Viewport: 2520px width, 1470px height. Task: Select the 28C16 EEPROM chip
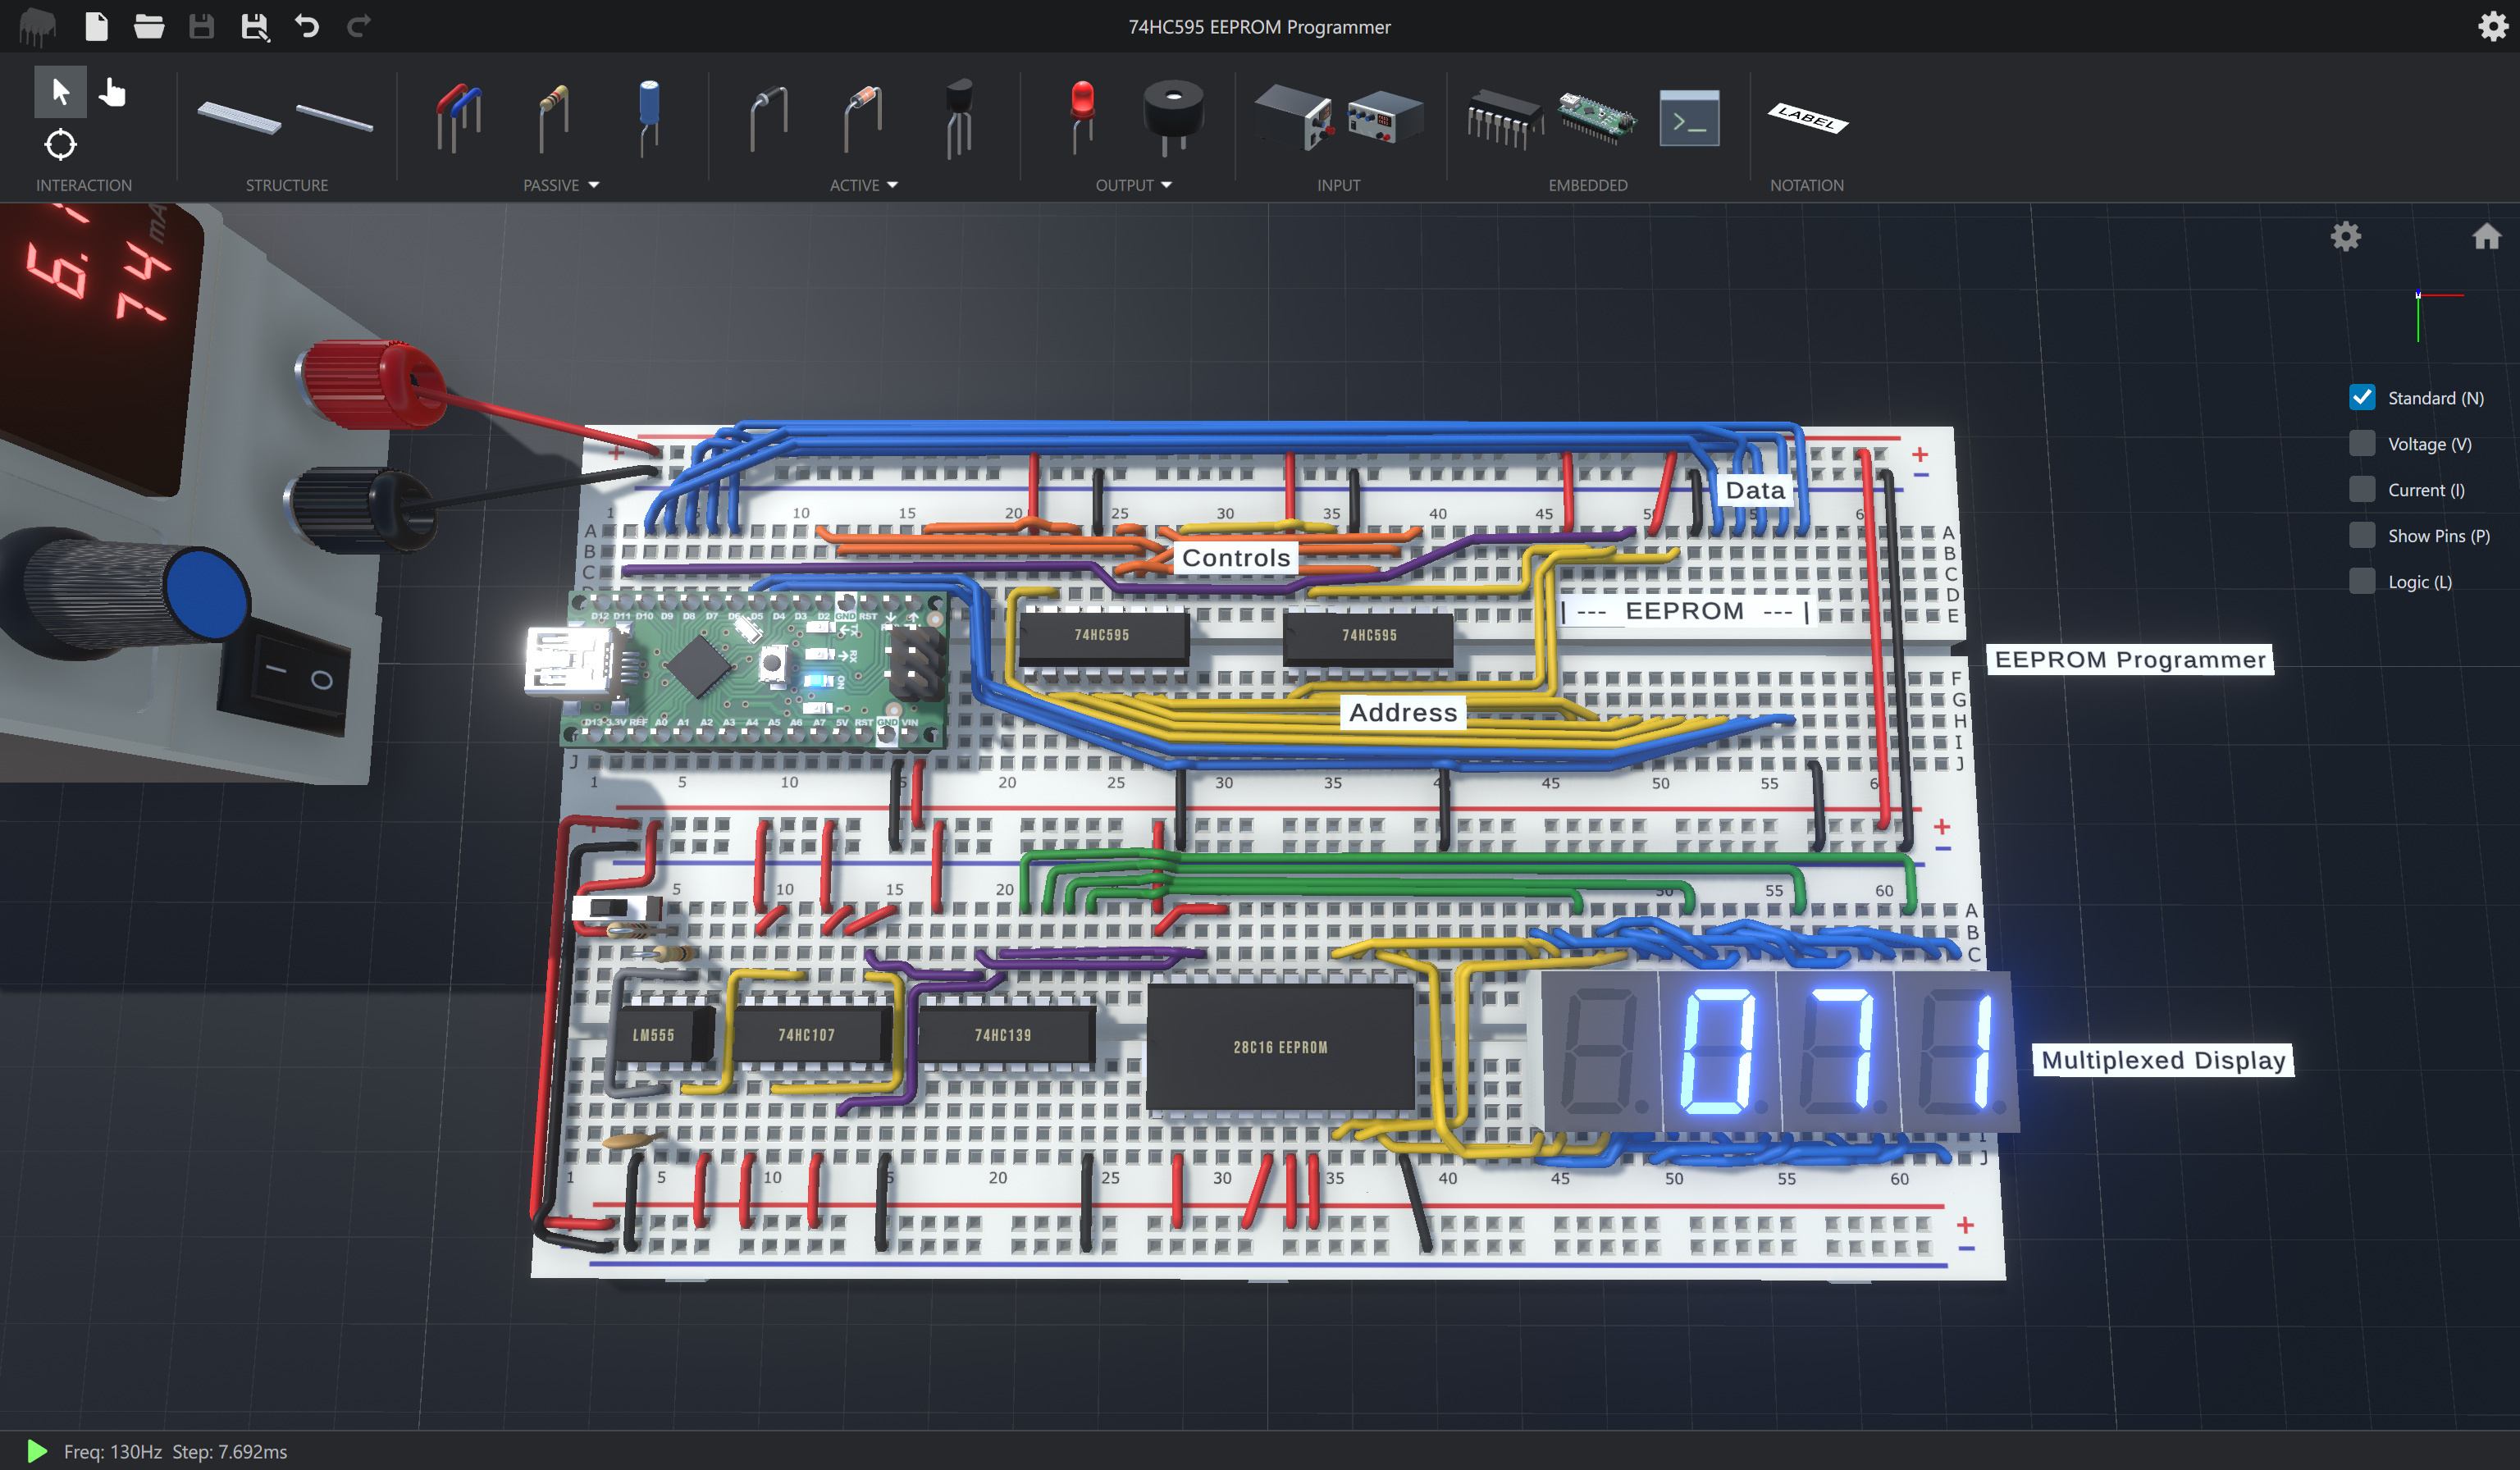pyautogui.click(x=1280, y=1047)
